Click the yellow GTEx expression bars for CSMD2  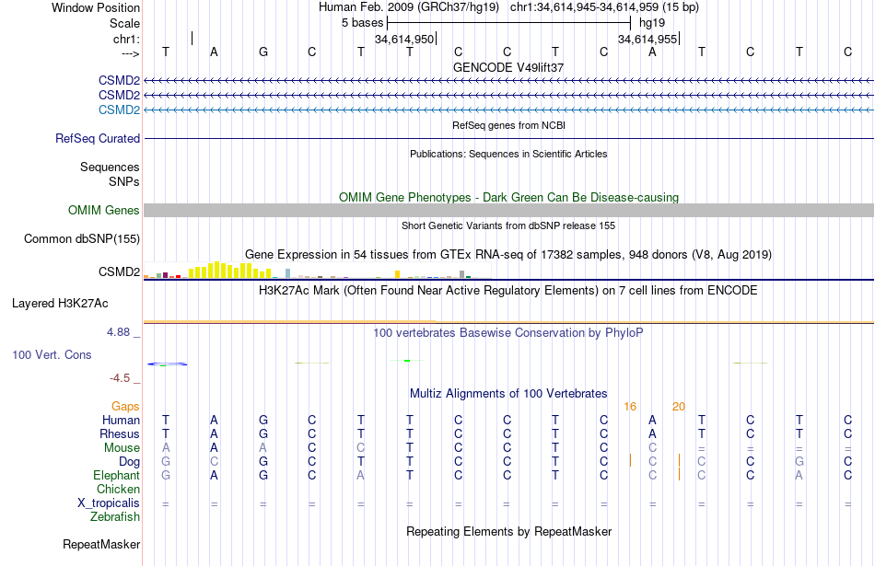pyautogui.click(x=229, y=271)
